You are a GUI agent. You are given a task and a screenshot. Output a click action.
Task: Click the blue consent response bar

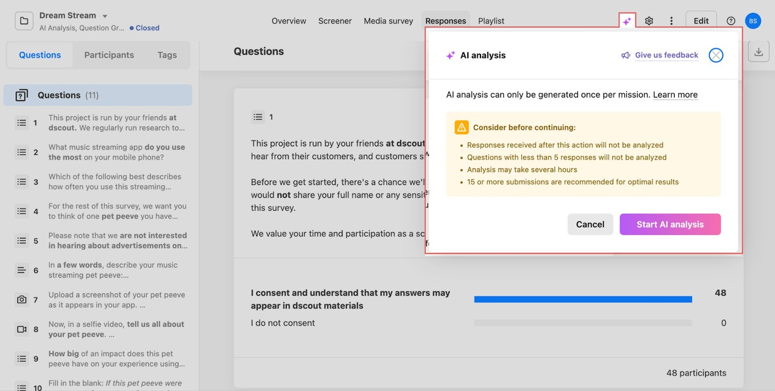[583, 299]
